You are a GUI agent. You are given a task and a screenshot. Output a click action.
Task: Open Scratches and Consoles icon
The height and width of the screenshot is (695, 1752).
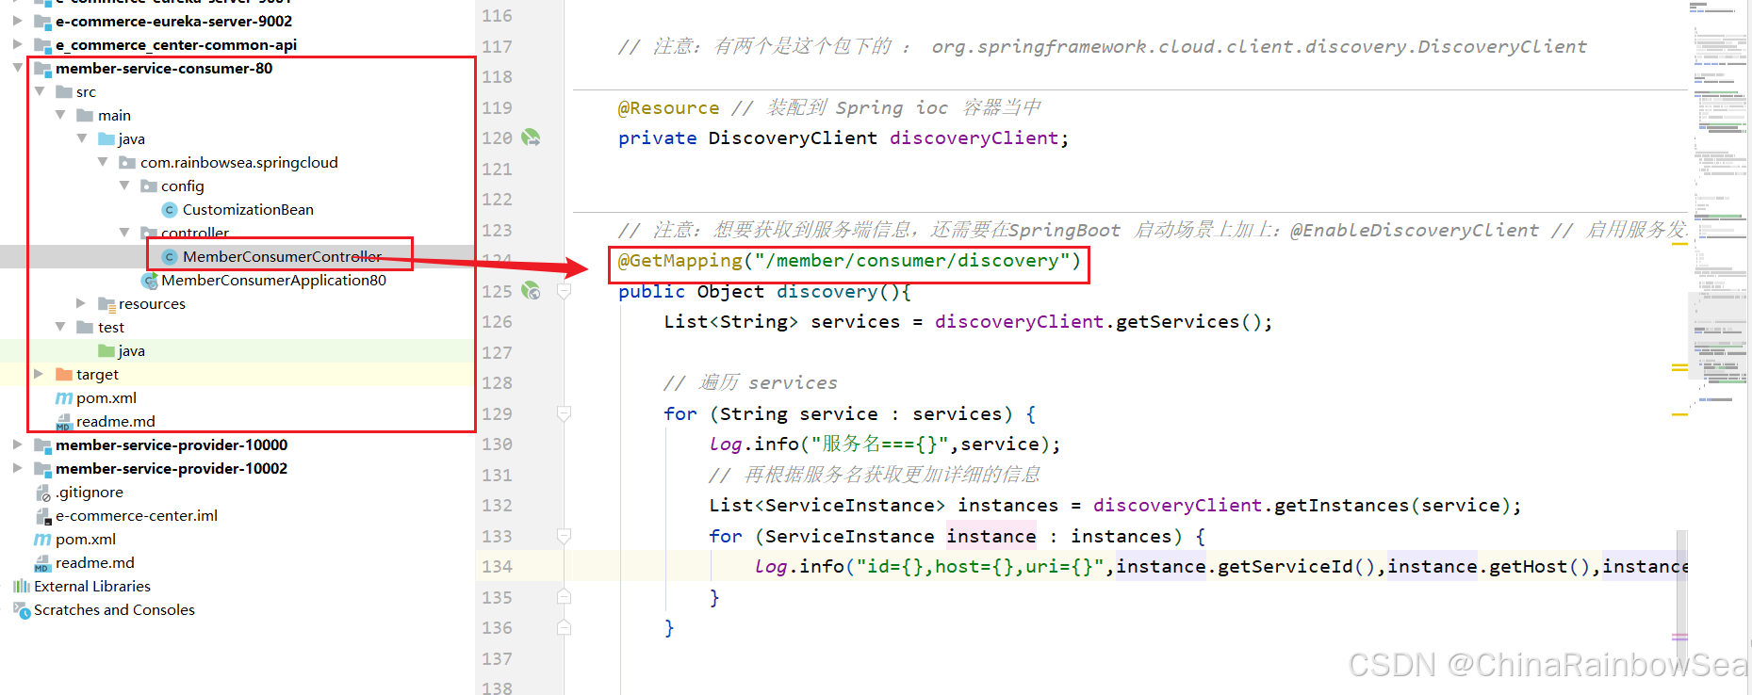[22, 610]
